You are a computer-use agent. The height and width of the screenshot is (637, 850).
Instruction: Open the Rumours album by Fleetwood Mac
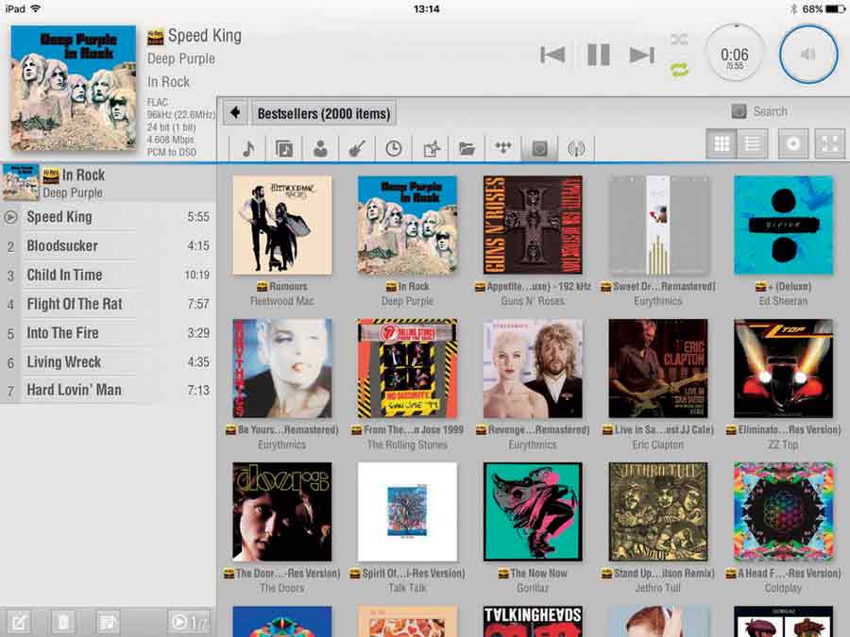tap(281, 225)
